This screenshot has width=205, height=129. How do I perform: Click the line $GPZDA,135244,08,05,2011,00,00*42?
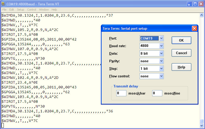(39, 39)
